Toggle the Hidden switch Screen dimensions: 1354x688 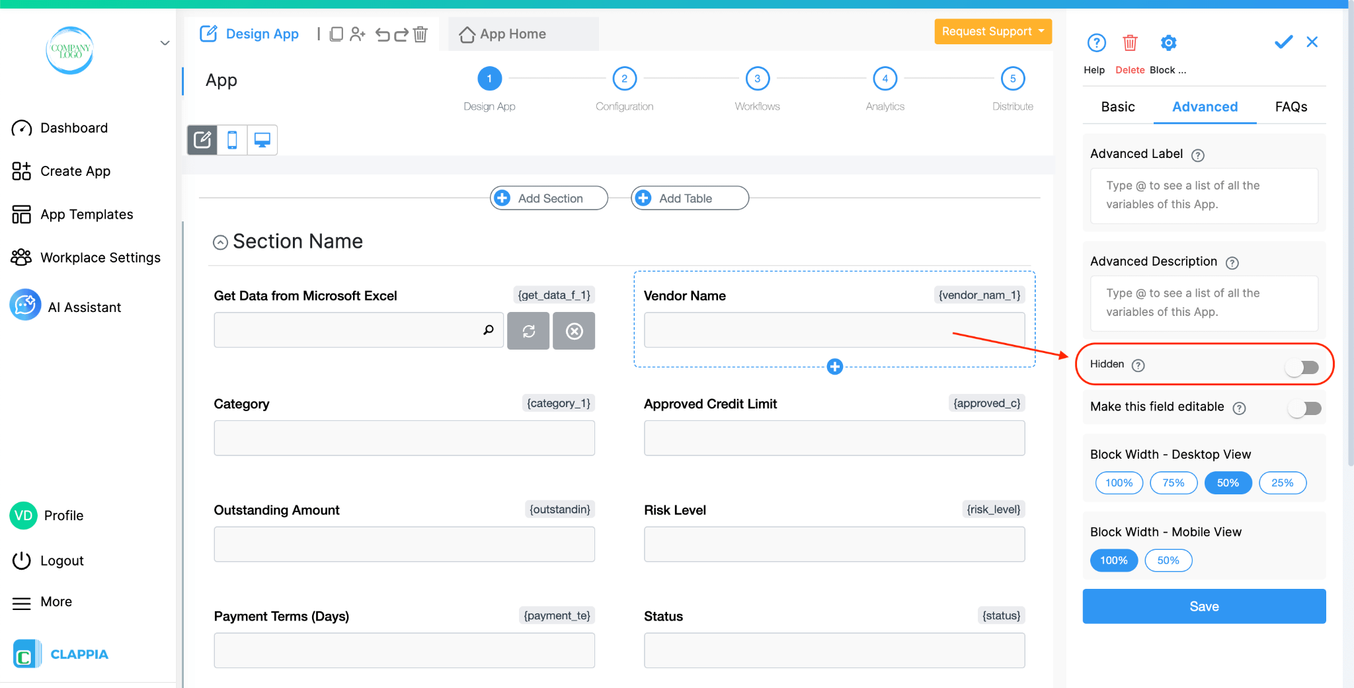click(x=1302, y=367)
